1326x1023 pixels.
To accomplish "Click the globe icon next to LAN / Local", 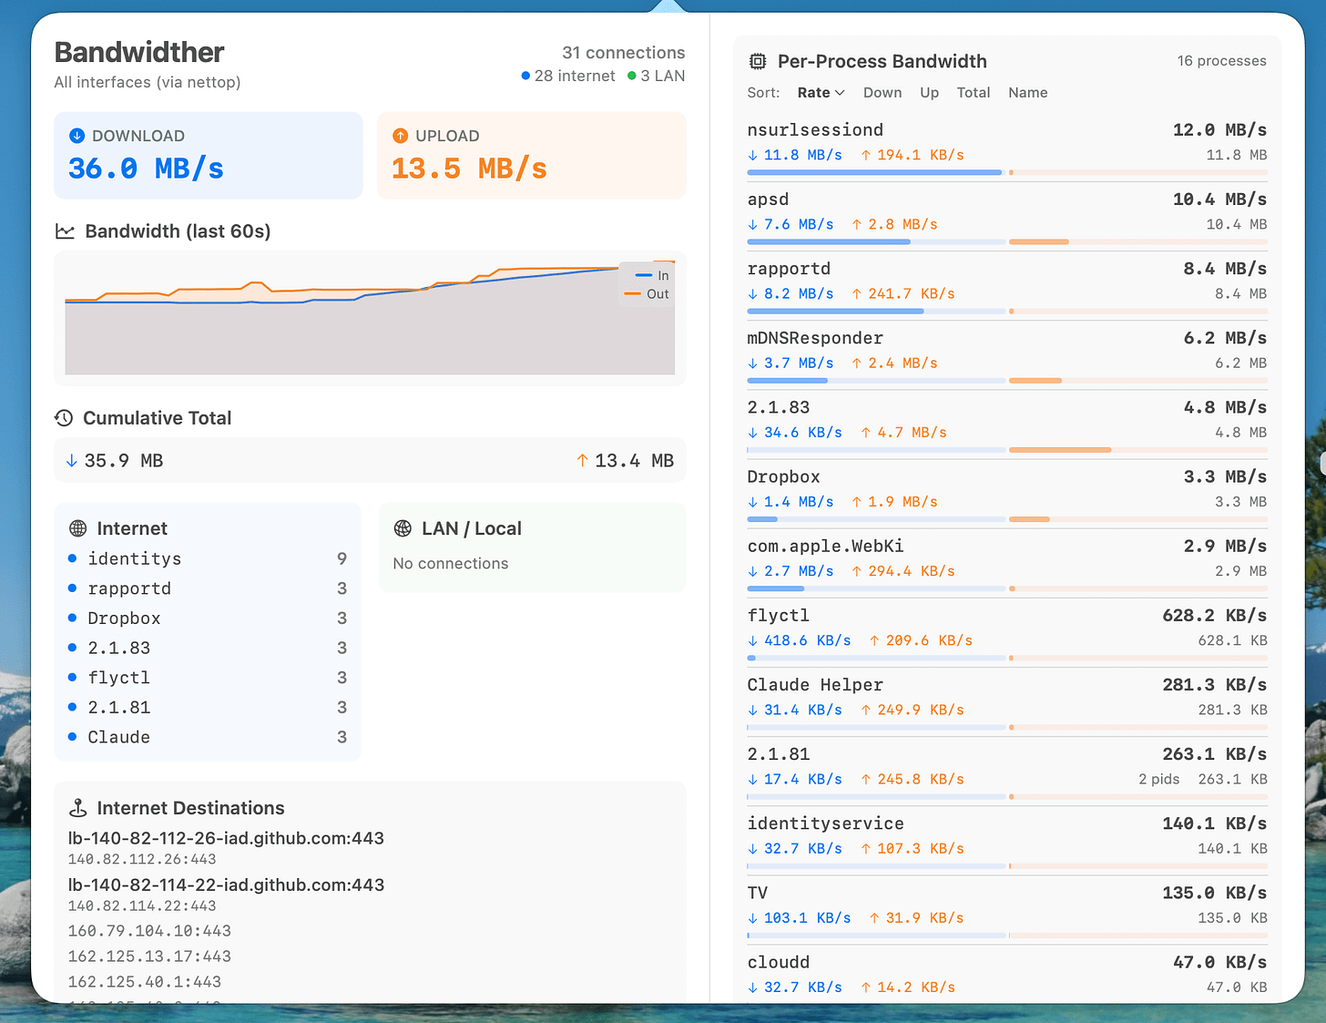I will pyautogui.click(x=403, y=527).
